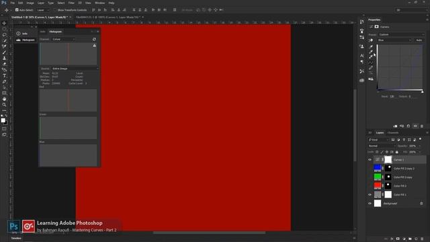Select the Brush tool

[4, 52]
